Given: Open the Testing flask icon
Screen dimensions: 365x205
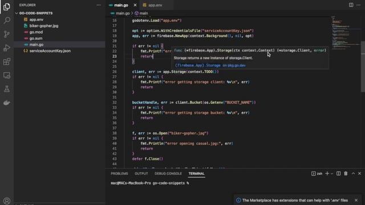Looking at the screenshot, I should coord(7,89).
